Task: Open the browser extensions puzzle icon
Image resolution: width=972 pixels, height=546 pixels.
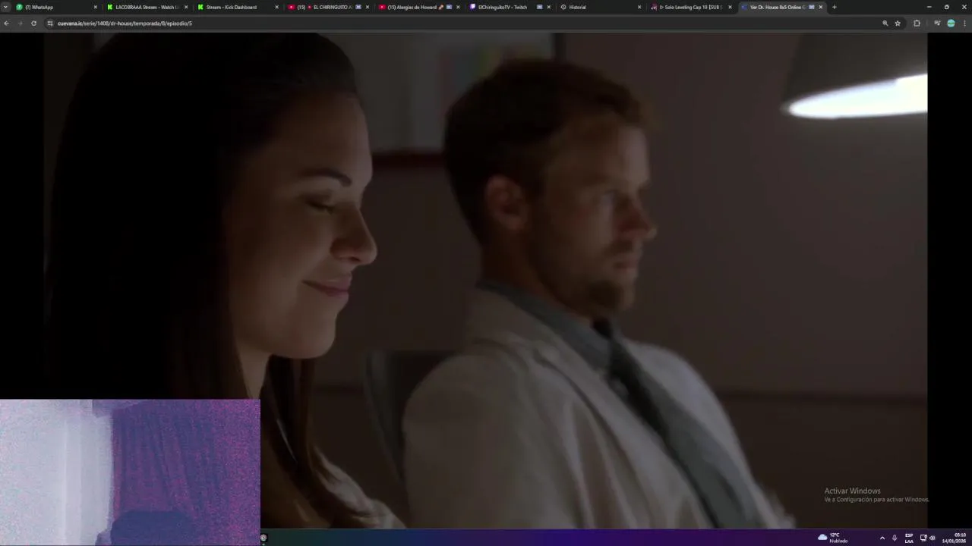Action: coord(917,23)
